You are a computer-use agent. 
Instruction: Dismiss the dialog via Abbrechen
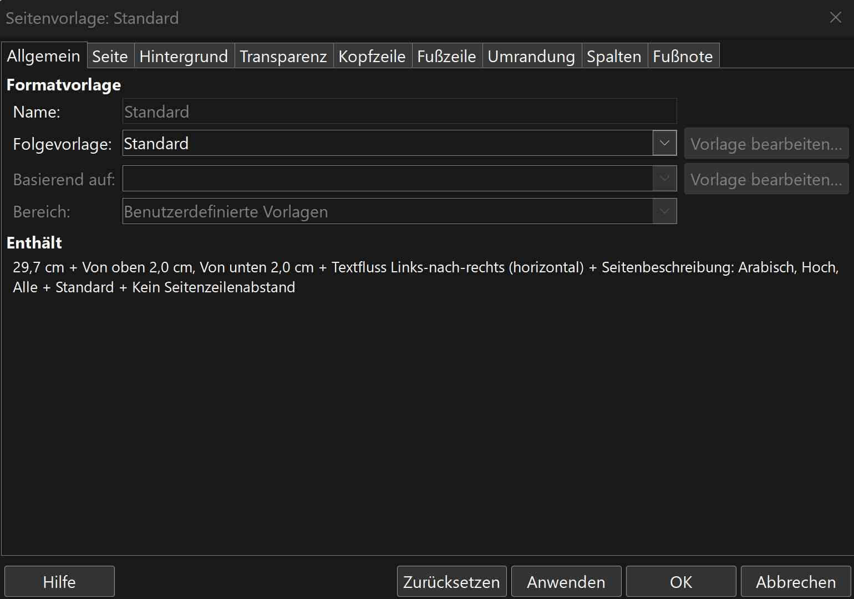pos(795,581)
